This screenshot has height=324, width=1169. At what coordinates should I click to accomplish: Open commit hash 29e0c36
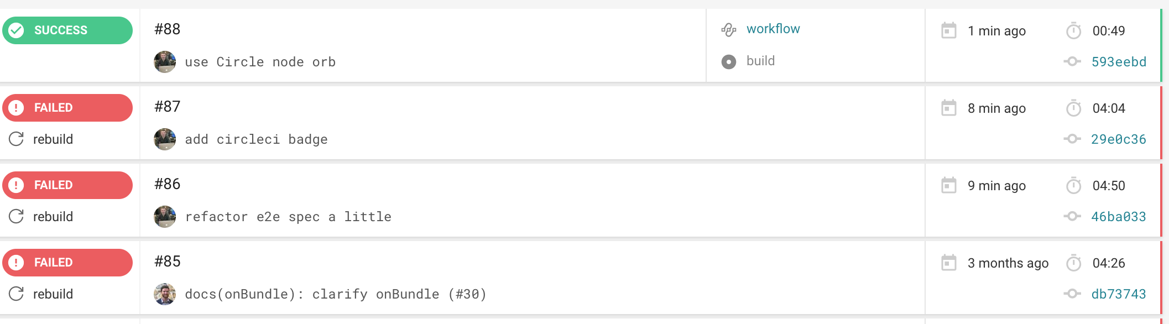click(x=1118, y=139)
